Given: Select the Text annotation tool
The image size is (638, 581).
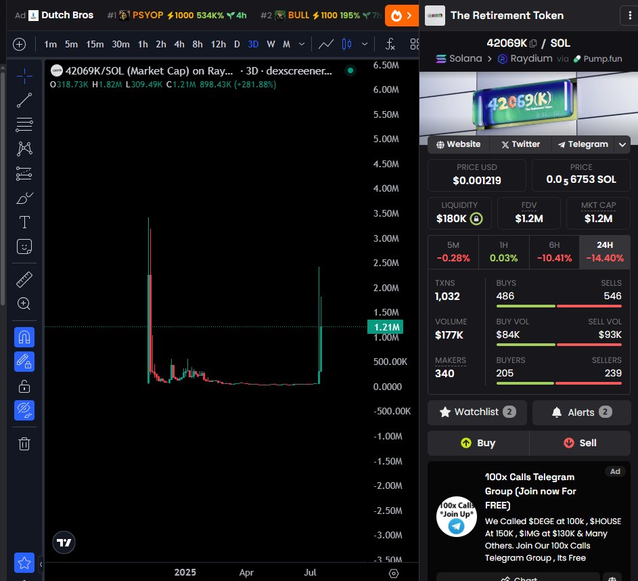Looking at the screenshot, I should [x=24, y=222].
